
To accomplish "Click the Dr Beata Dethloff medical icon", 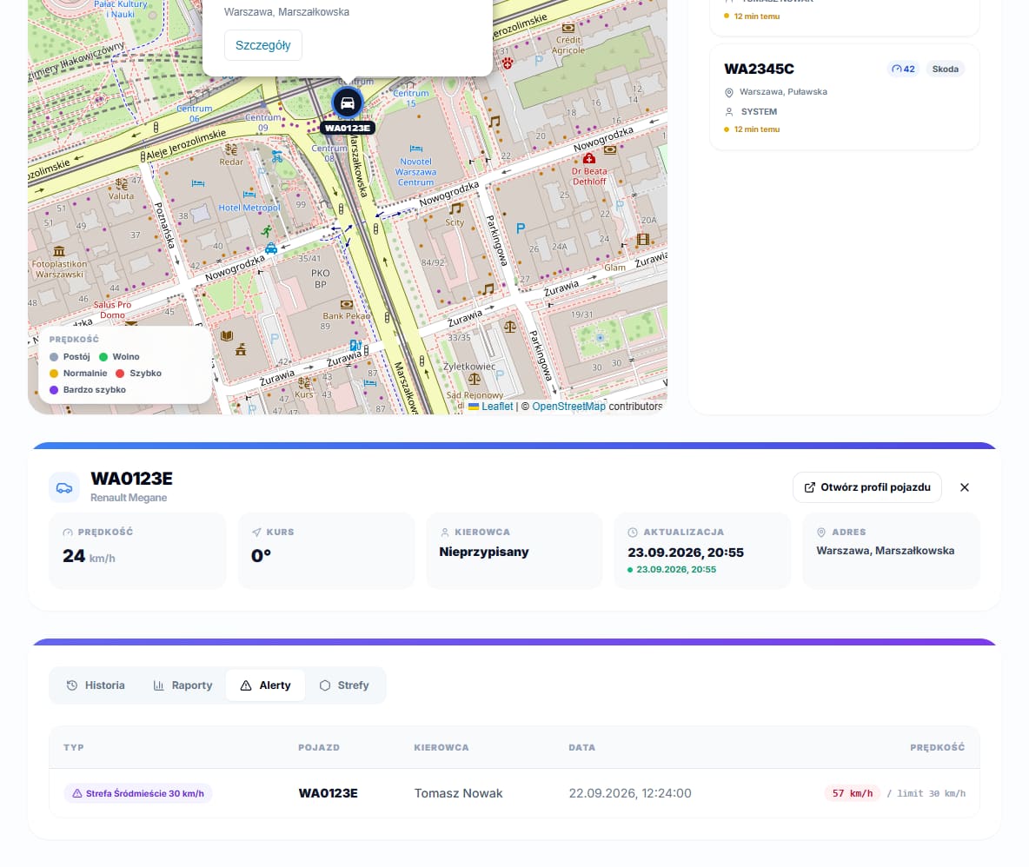I will pos(588,159).
